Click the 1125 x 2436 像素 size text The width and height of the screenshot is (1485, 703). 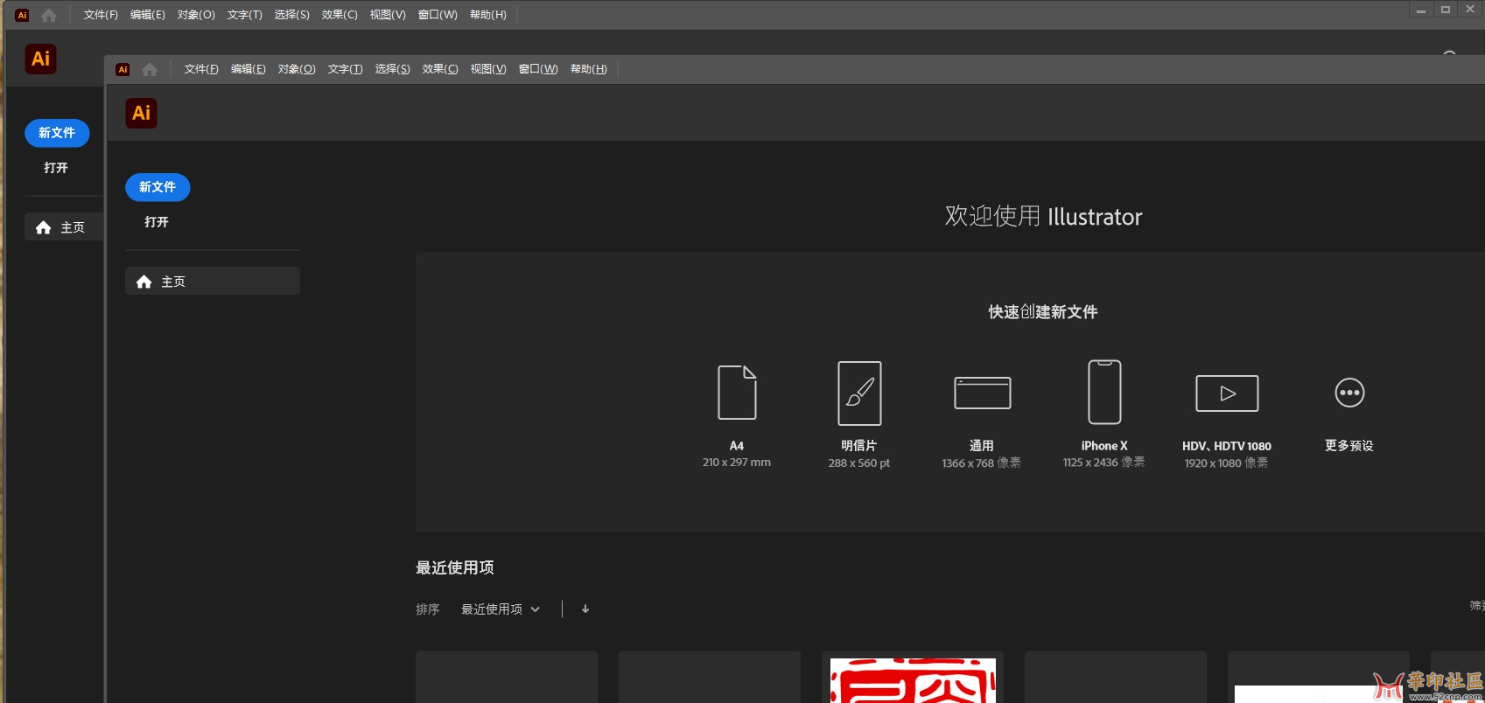point(1104,463)
